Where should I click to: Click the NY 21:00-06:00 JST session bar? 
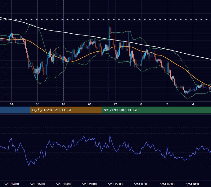156,110
